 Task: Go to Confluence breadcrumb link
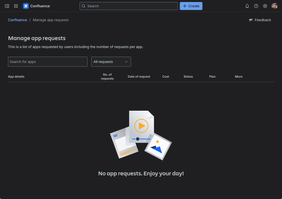[18, 20]
